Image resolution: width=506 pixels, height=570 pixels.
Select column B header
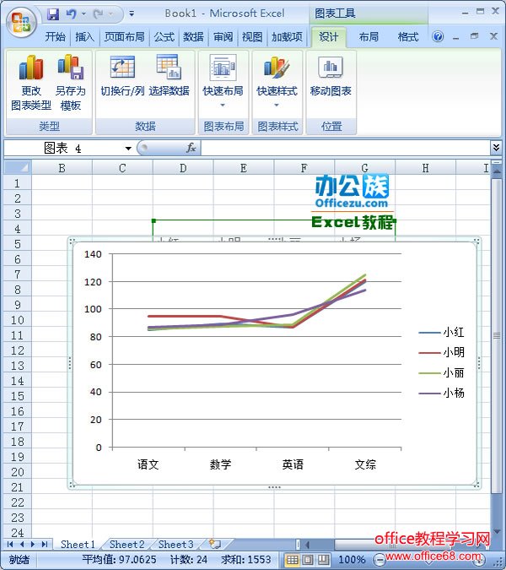62,168
